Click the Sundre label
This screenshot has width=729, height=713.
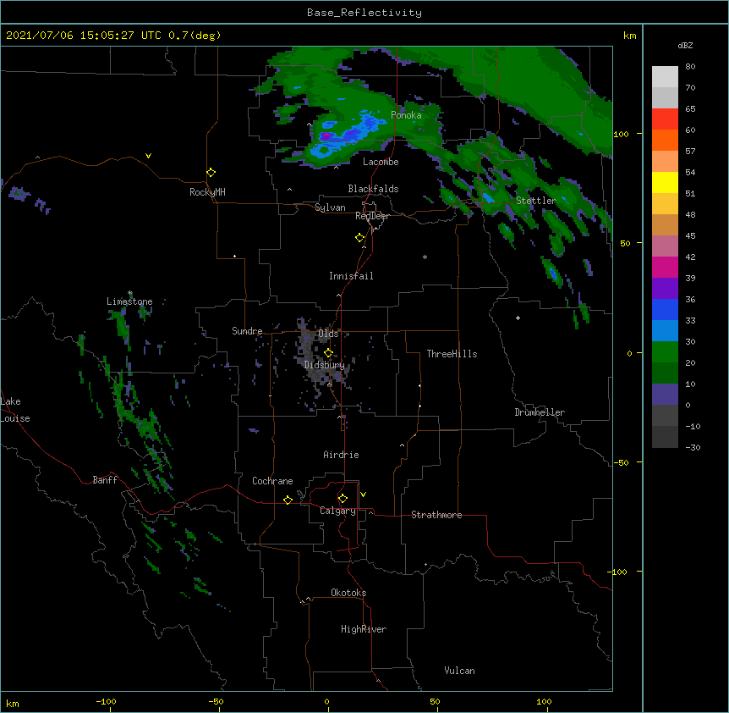[247, 331]
